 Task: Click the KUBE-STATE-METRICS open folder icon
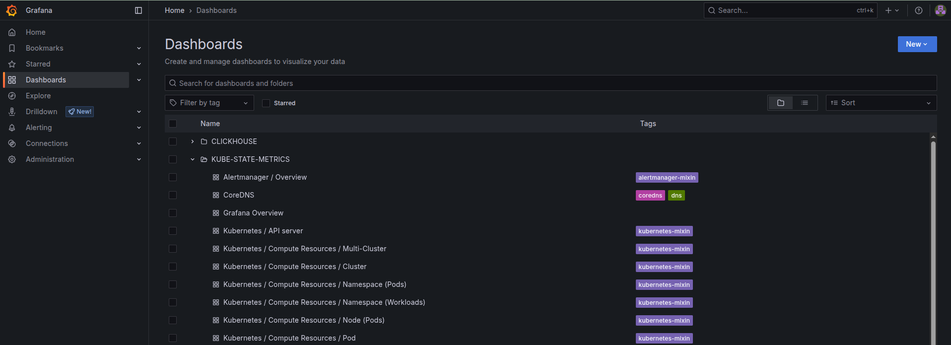[x=204, y=159]
